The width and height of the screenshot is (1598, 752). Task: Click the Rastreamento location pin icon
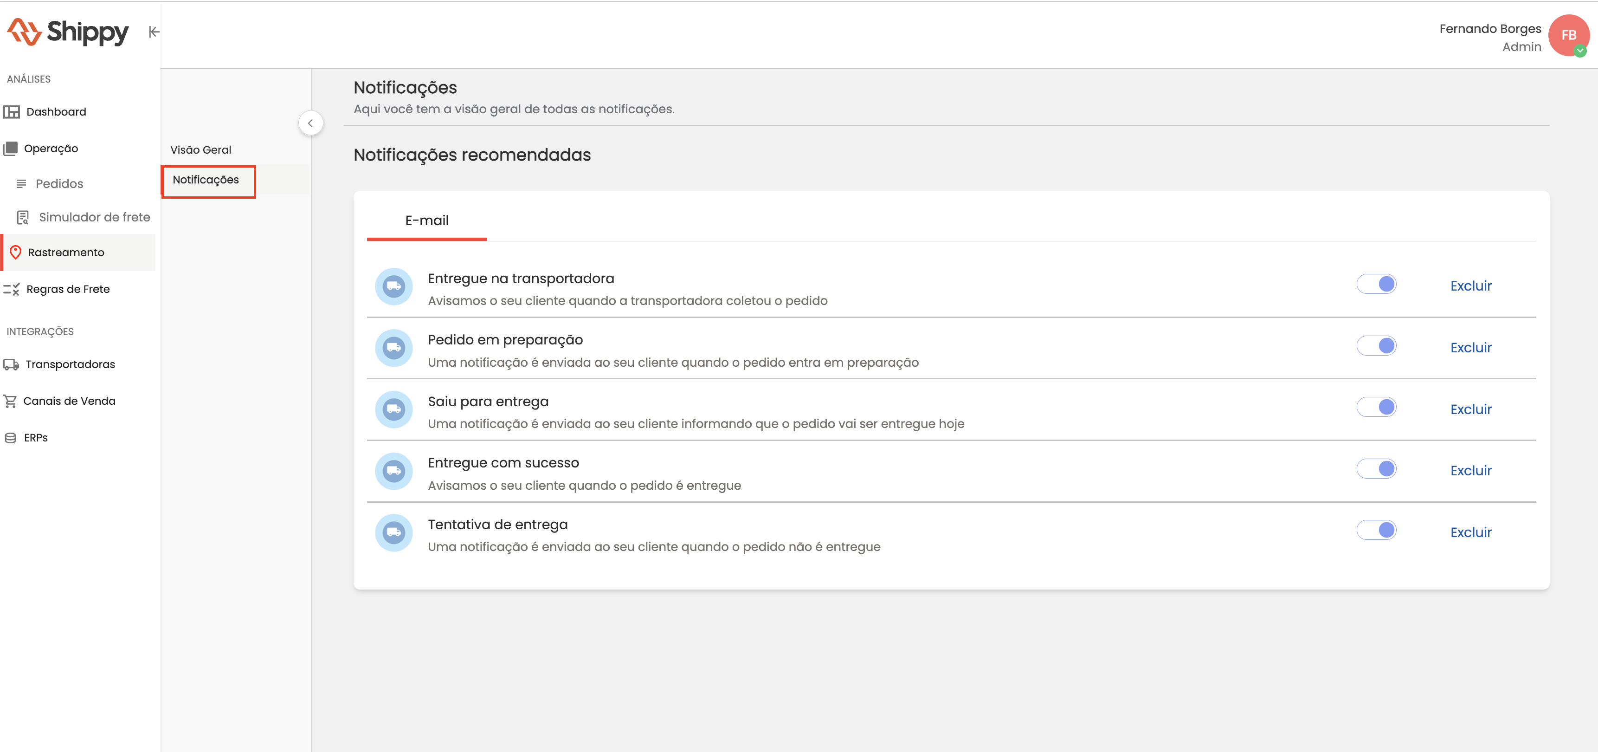pyautogui.click(x=15, y=253)
